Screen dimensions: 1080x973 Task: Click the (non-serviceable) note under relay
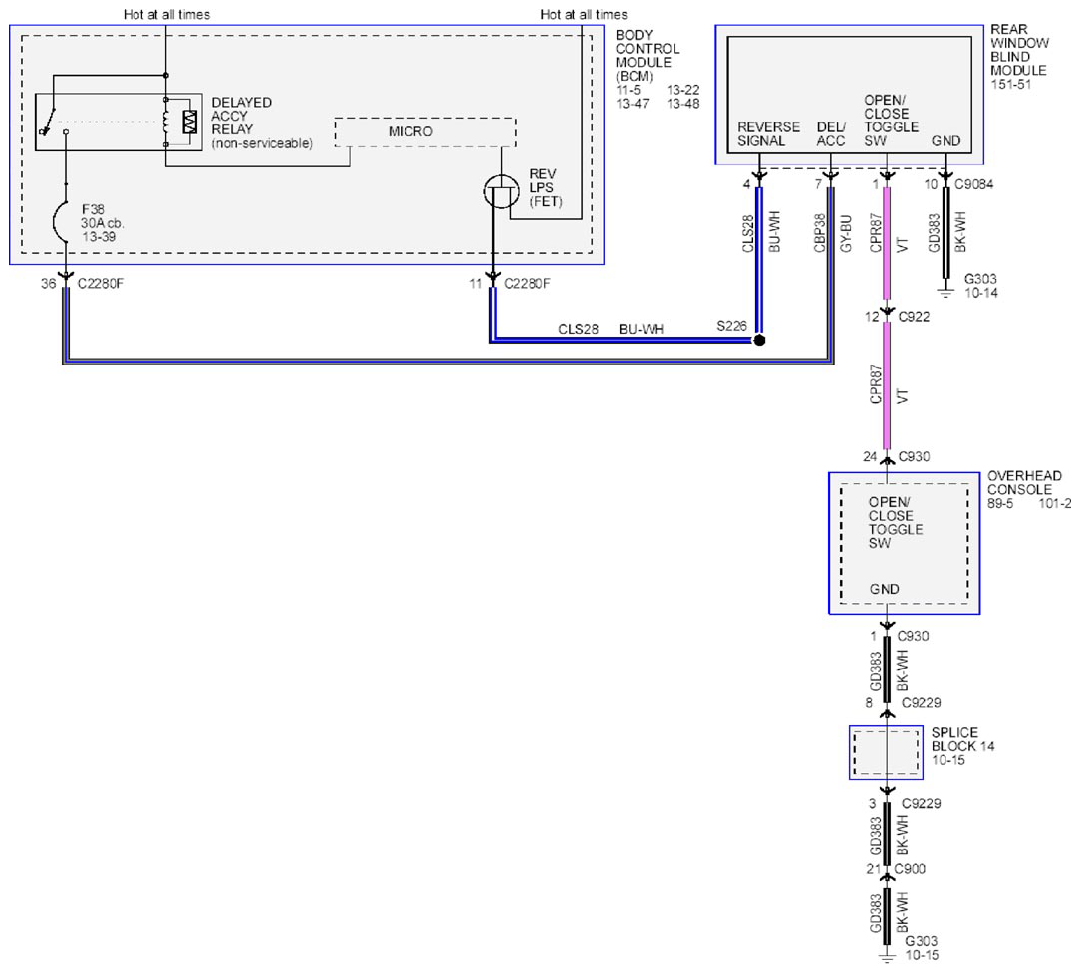click(262, 144)
